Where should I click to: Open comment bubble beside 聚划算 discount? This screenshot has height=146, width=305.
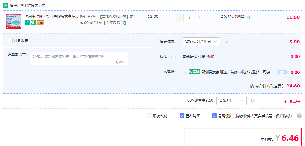[x=248, y=18]
